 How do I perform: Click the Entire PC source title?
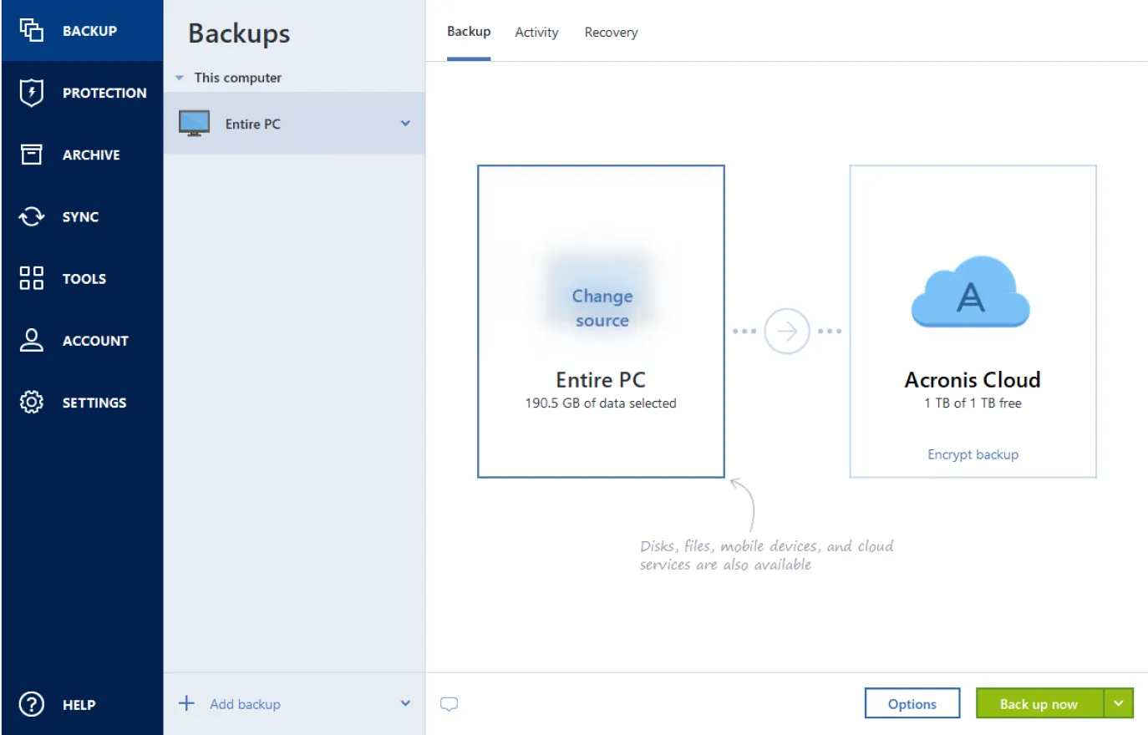601,380
